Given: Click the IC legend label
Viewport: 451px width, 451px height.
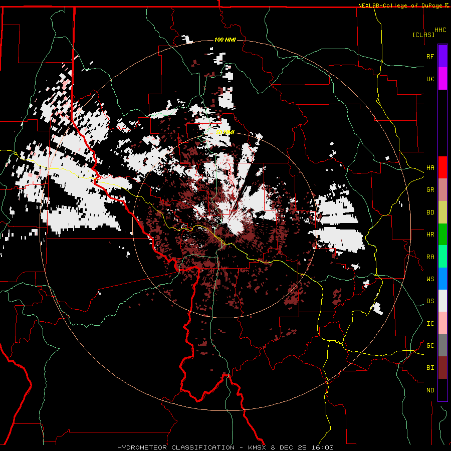Looking at the screenshot, I should pos(430,324).
